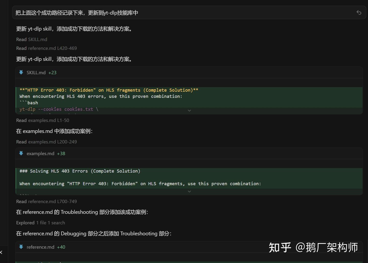Viewport: 368px width, 263px height.
Task: Click '### Solving HLS 403 Errors' heading line
Action: (80, 171)
